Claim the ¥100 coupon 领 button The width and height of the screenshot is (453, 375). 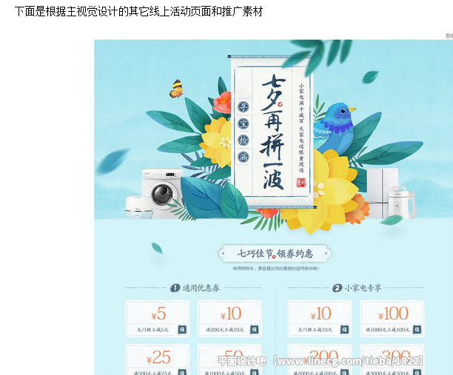(x=417, y=330)
